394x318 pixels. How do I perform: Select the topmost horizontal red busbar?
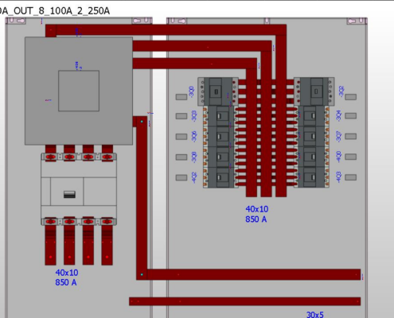(x=166, y=29)
